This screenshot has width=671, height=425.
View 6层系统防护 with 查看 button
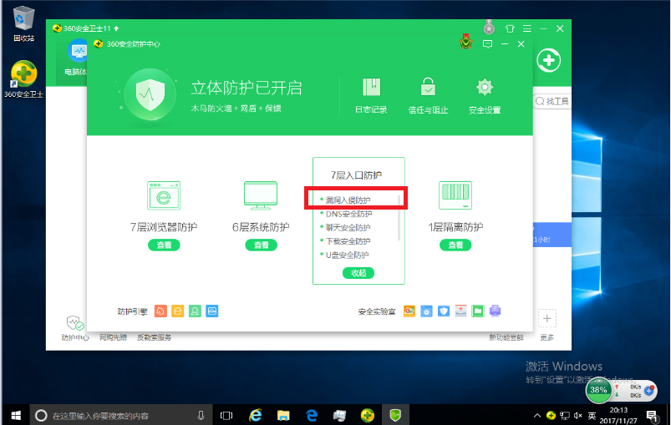click(261, 245)
